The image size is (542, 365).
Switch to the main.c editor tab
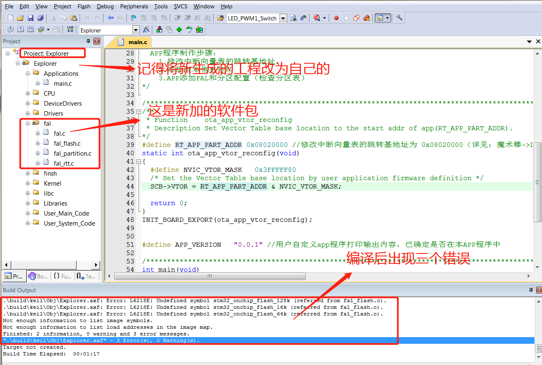(134, 42)
